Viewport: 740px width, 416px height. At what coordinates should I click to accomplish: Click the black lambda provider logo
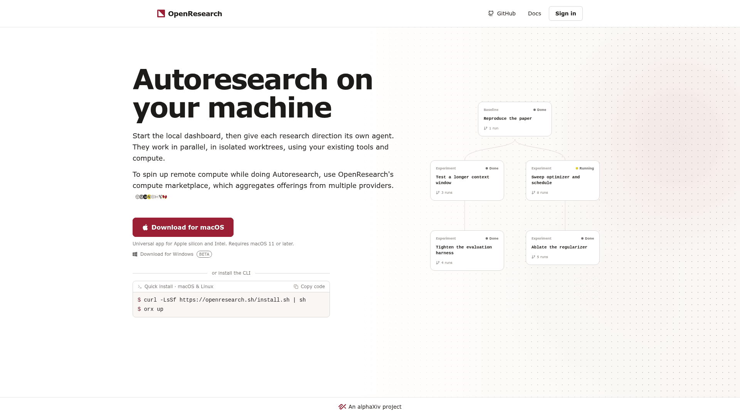click(x=145, y=197)
